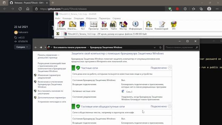Open the browser Favorites star icon

click(x=194, y=9)
